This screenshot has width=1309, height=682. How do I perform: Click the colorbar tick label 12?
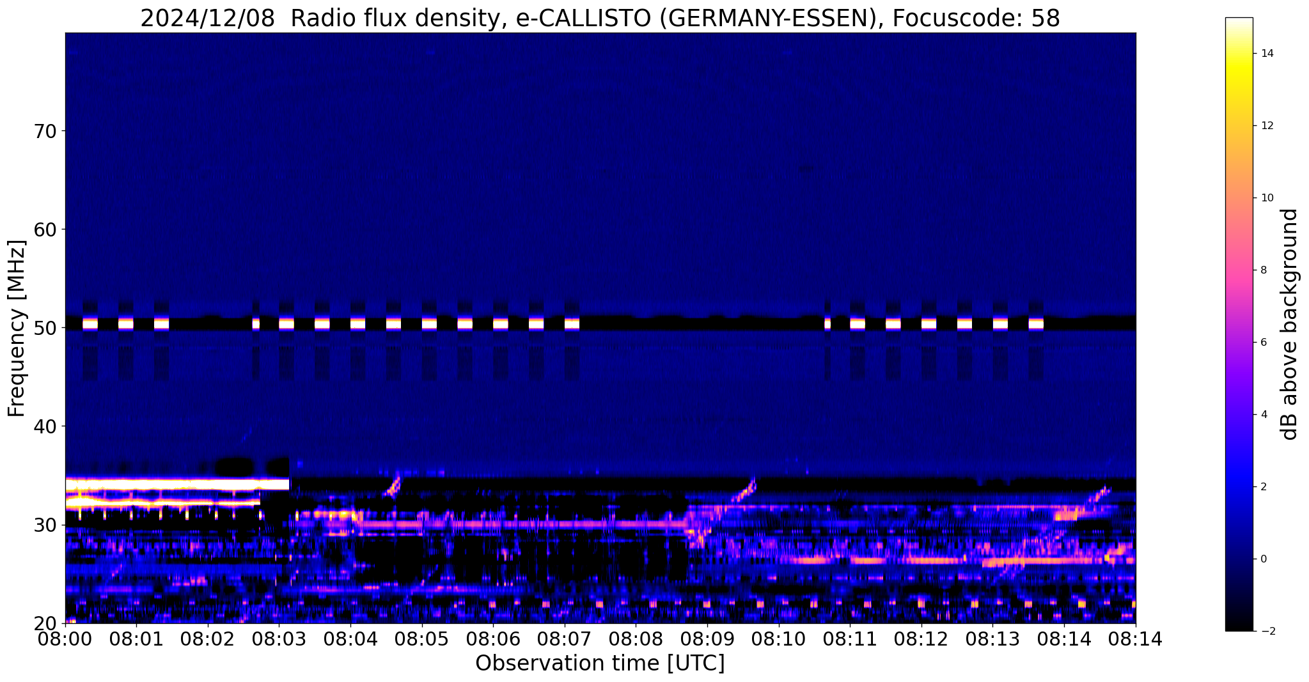click(1267, 126)
